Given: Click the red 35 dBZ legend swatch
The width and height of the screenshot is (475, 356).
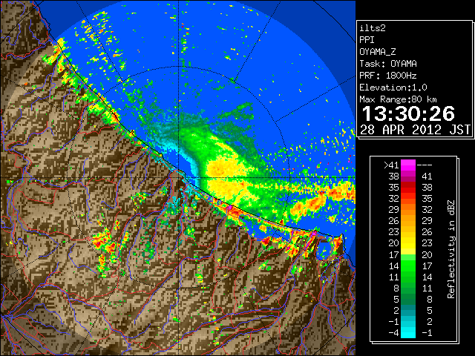Looking at the screenshot, I should [408, 188].
